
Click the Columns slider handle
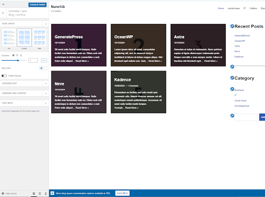click(18, 60)
